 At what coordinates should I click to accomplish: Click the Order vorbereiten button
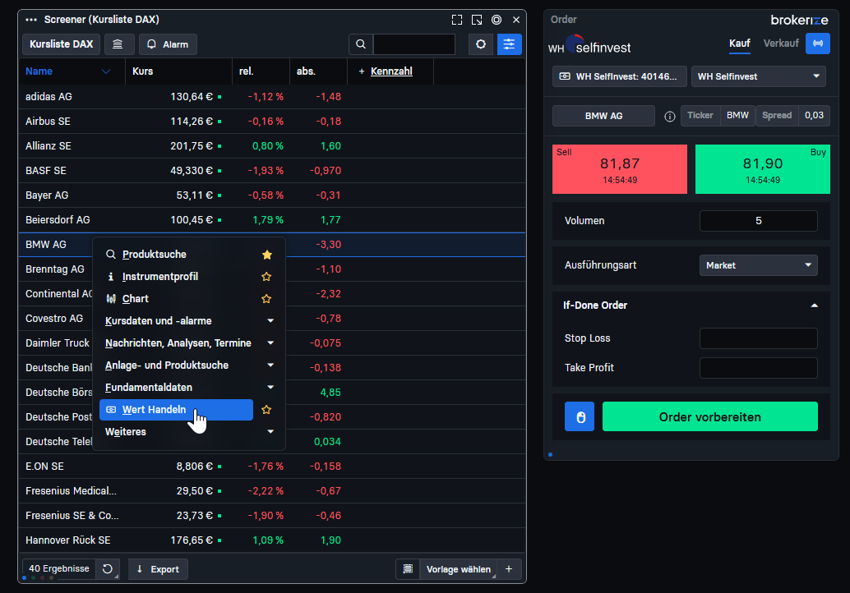709,416
